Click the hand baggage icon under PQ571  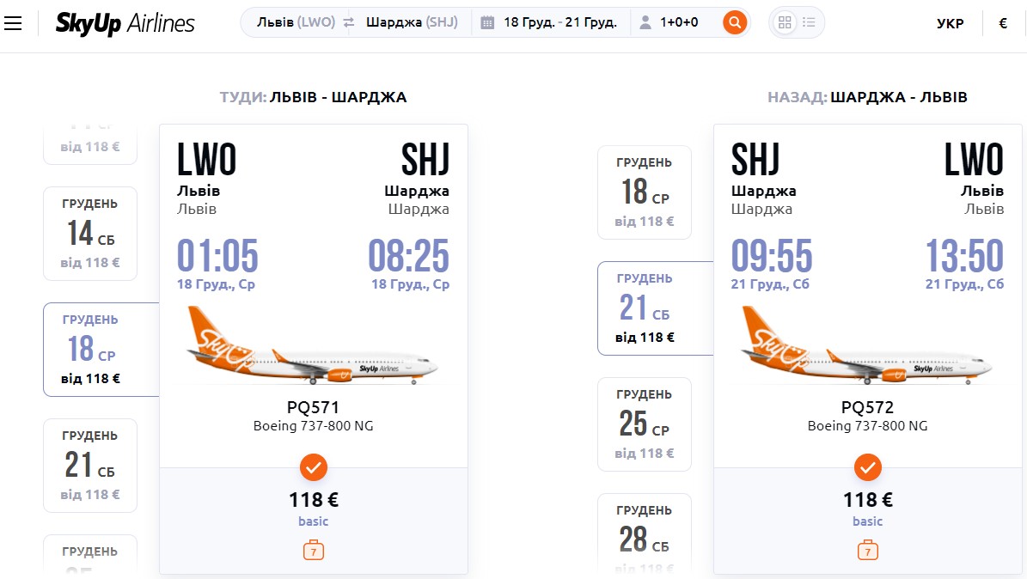click(x=314, y=550)
